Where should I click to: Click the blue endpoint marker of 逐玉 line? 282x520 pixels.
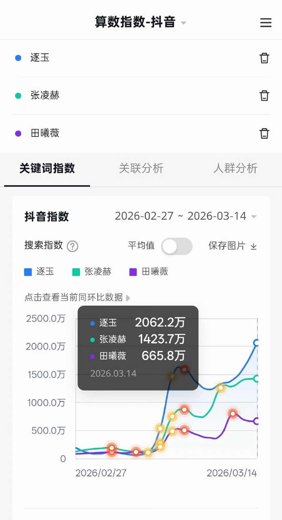(256, 343)
